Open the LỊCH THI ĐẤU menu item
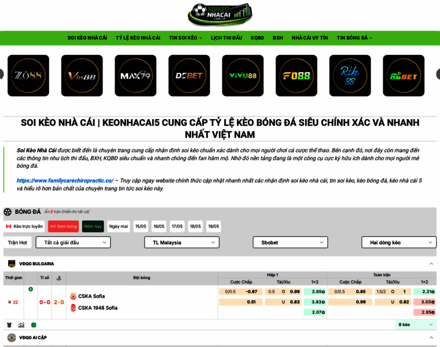Screen dimensions: 440x347 click(226, 38)
